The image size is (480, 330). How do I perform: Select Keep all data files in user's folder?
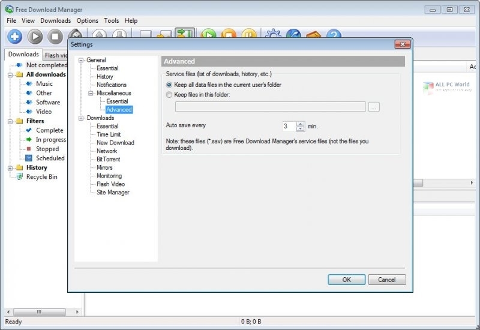point(169,85)
